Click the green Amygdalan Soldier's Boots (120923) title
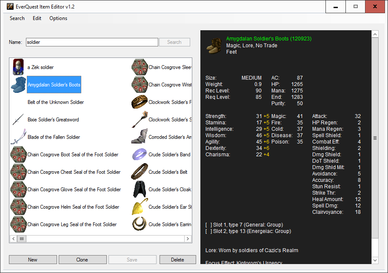This screenshot has height=273, width=388. pyautogui.click(x=269, y=39)
